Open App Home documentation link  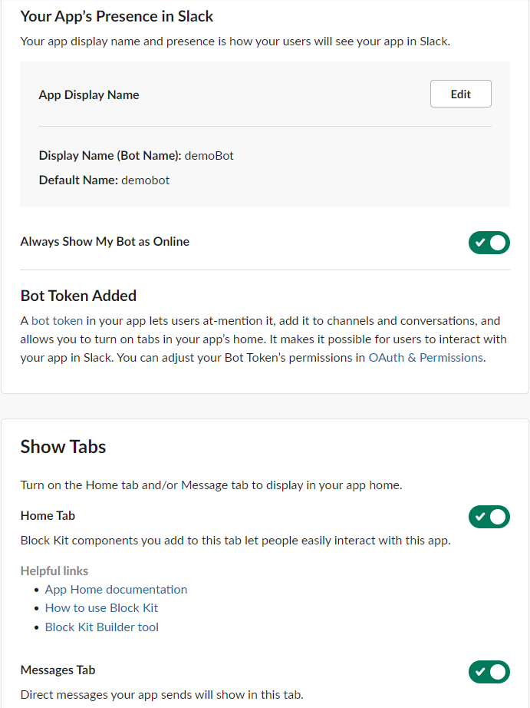coord(116,589)
